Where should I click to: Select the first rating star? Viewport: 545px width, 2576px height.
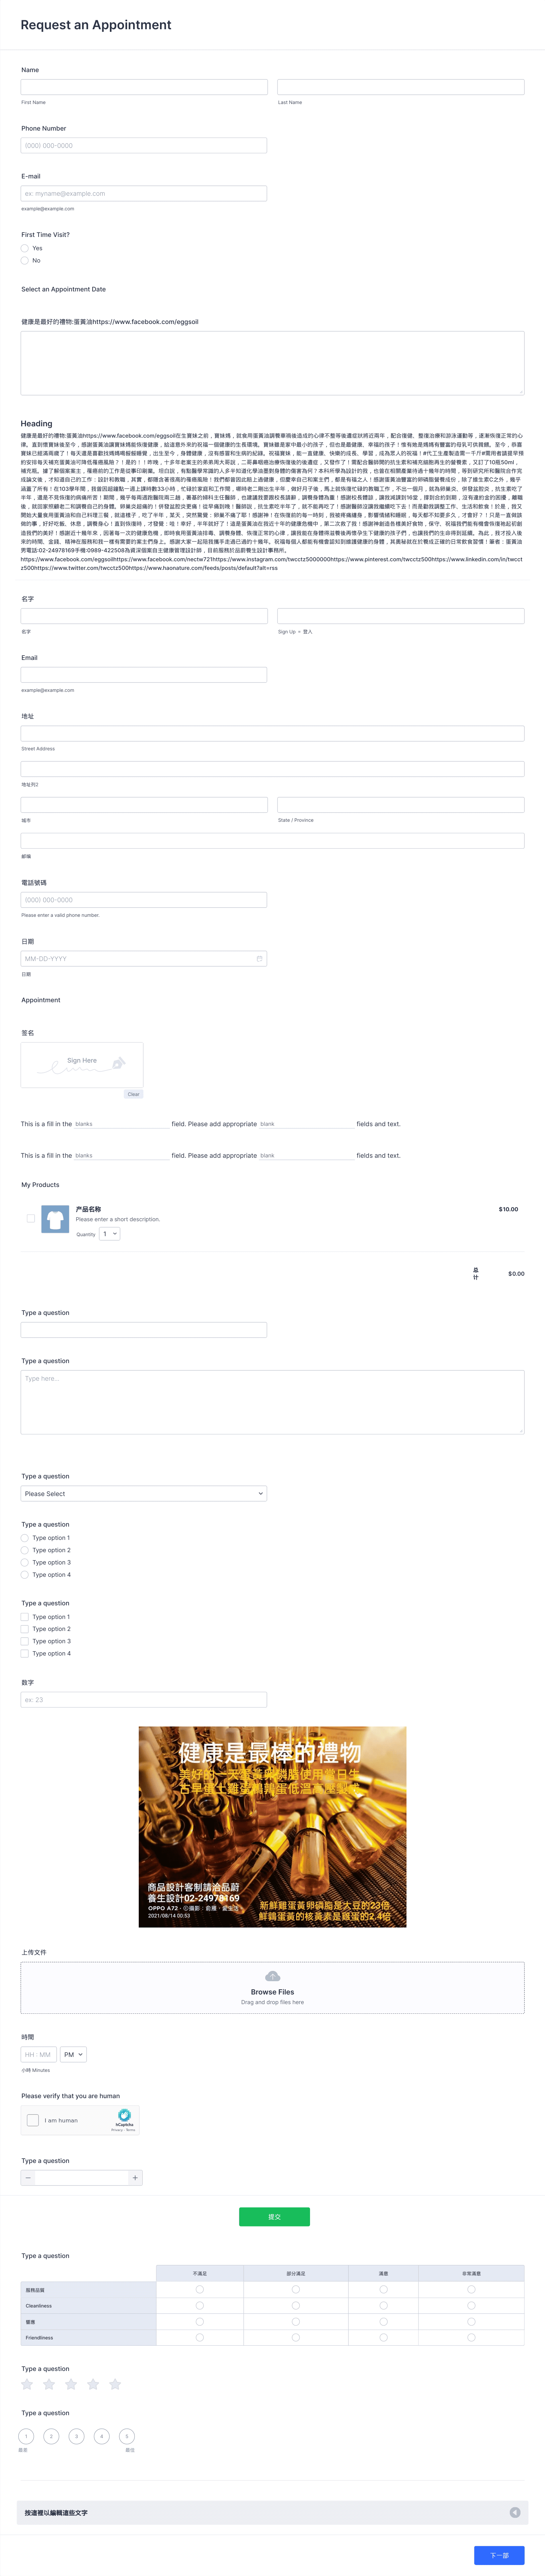coord(27,2384)
